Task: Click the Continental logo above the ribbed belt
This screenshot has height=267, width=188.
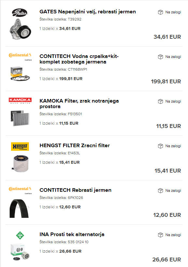Action: click(20, 190)
